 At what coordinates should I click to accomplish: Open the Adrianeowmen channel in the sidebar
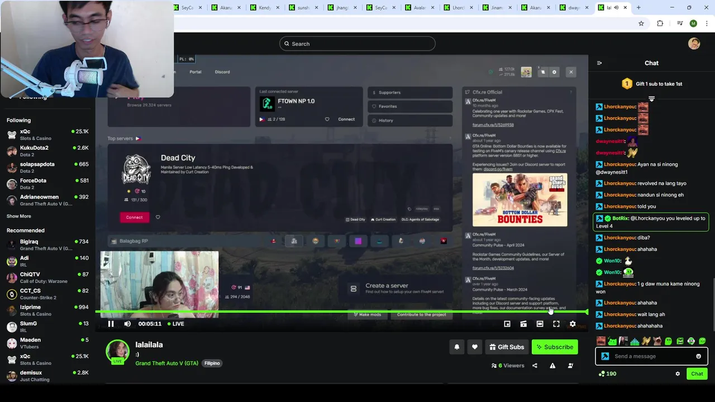47,200
